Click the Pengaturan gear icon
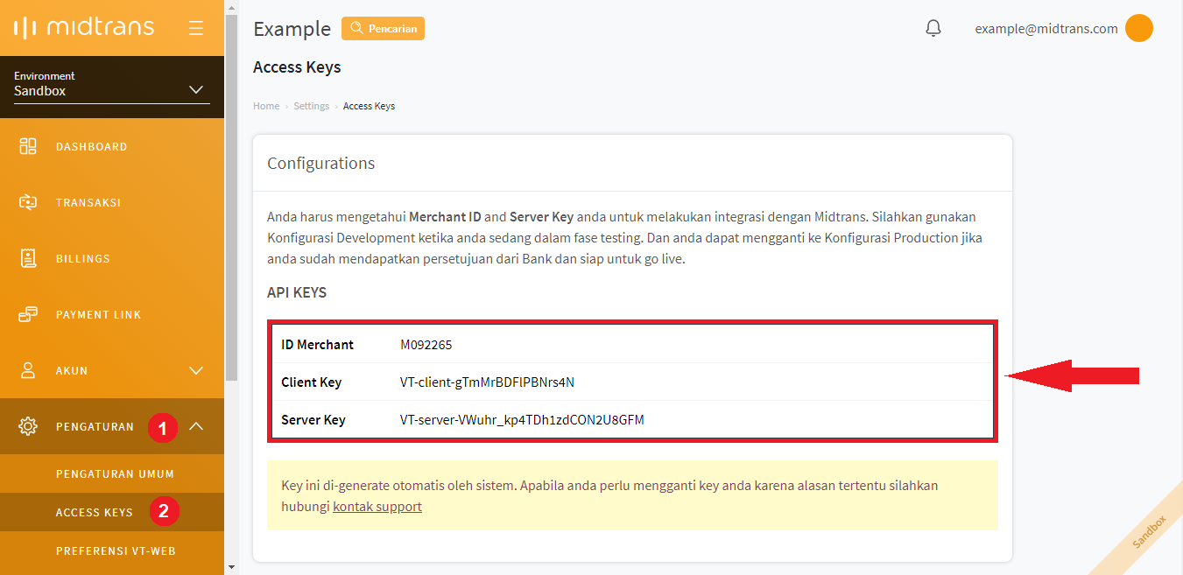The width and height of the screenshot is (1183, 575). [28, 426]
